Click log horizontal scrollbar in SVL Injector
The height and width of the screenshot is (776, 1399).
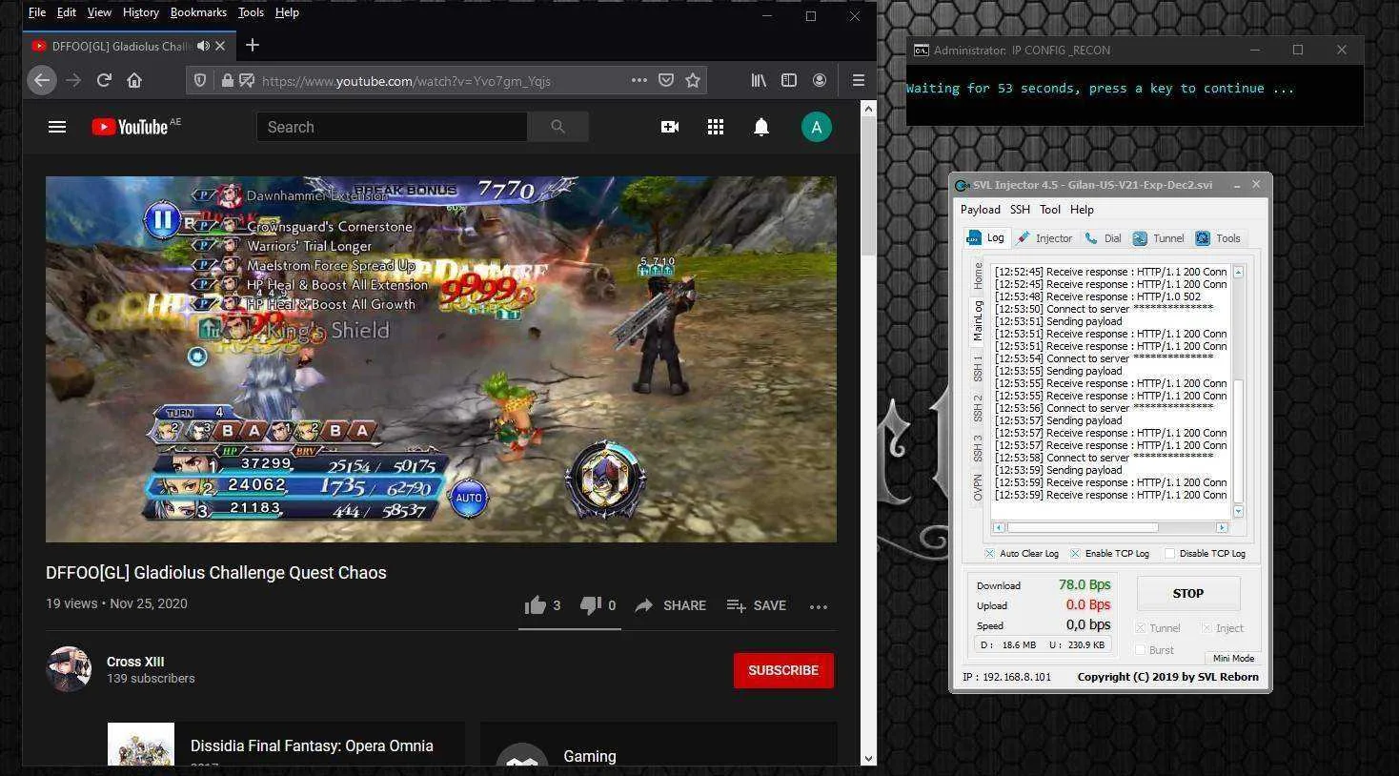[1083, 527]
